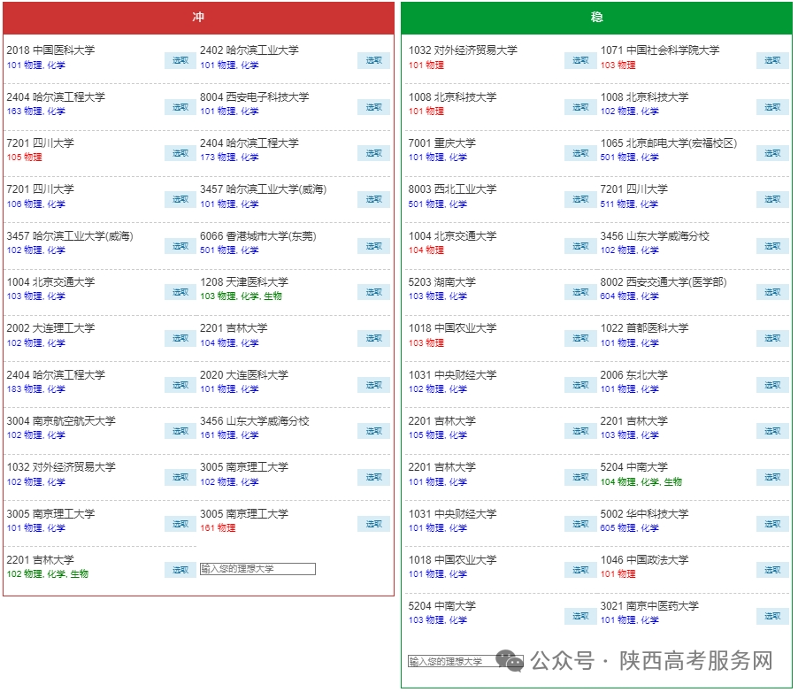
Task: Click 选取 for 2002 大连理工大学
Action: tap(180, 339)
